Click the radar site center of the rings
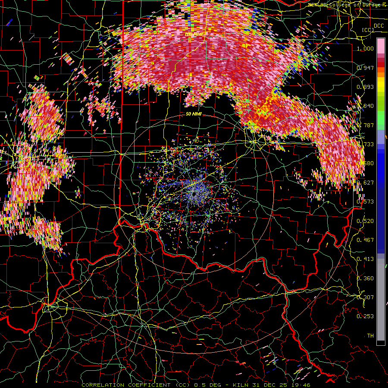Image resolution: width=388 pixels, height=388 pixels. click(x=194, y=194)
